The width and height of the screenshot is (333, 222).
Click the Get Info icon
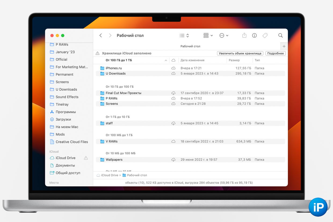click(x=254, y=35)
